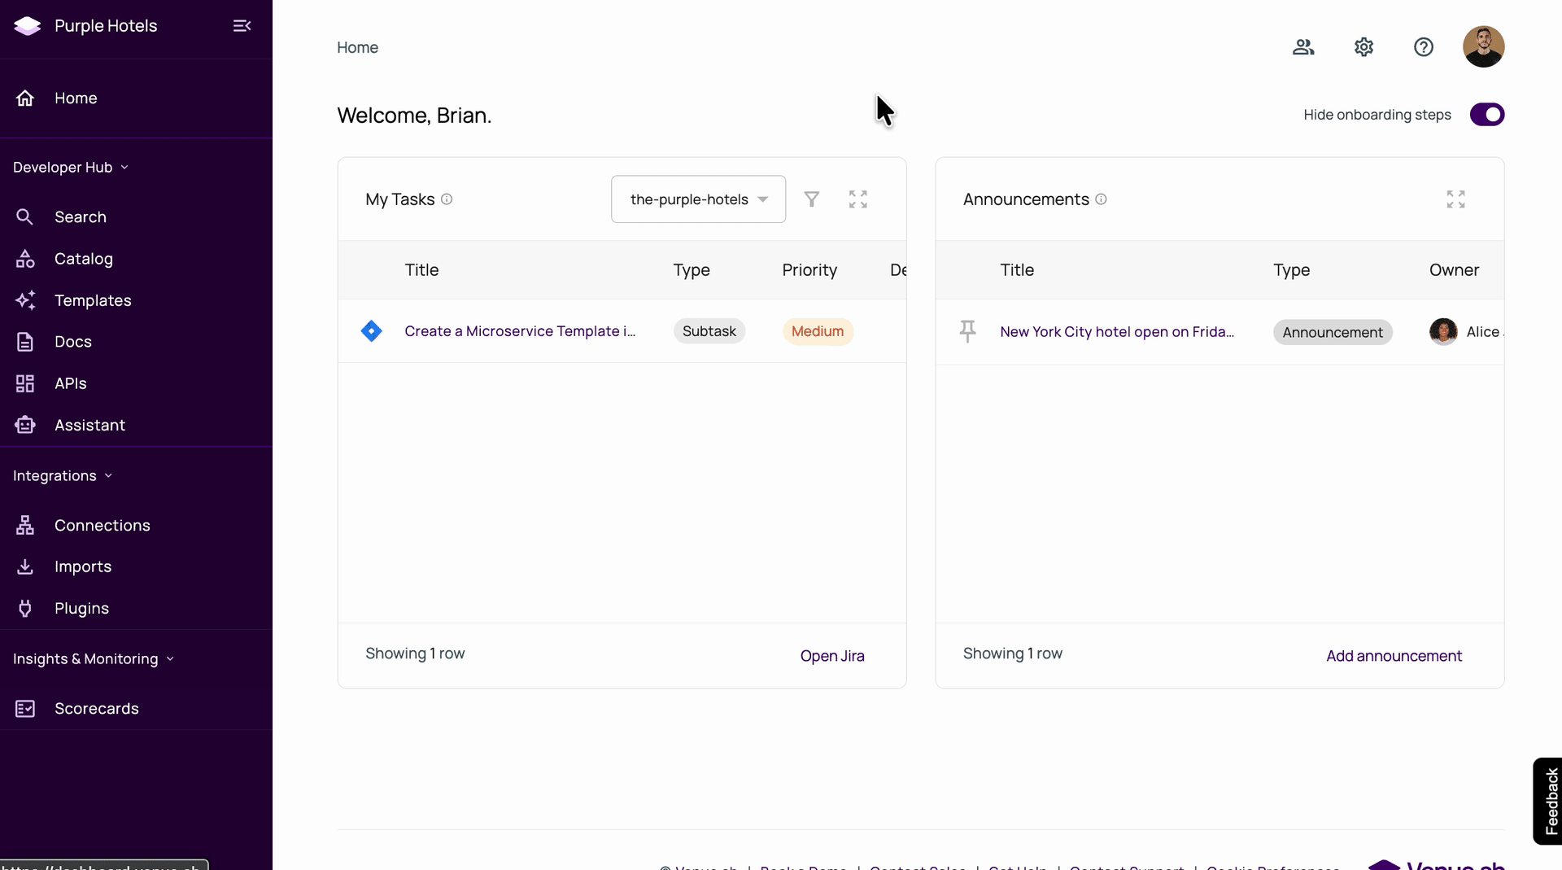
Task: Filter the My Tasks list
Action: click(811, 199)
